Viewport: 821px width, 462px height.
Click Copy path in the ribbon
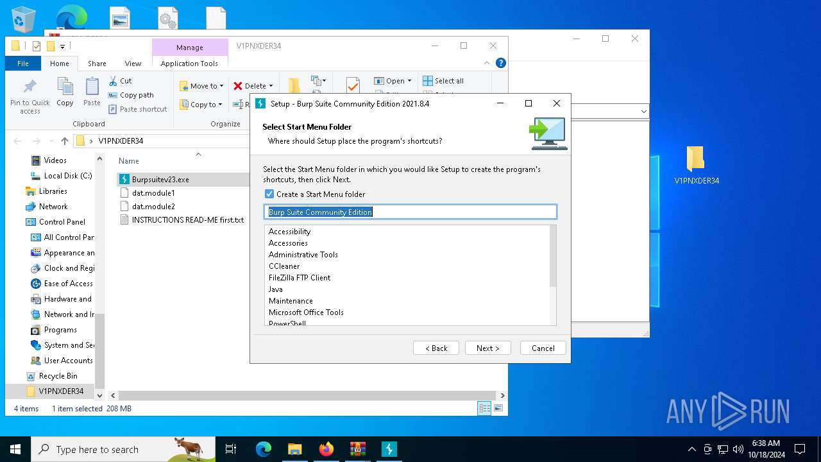coord(131,95)
